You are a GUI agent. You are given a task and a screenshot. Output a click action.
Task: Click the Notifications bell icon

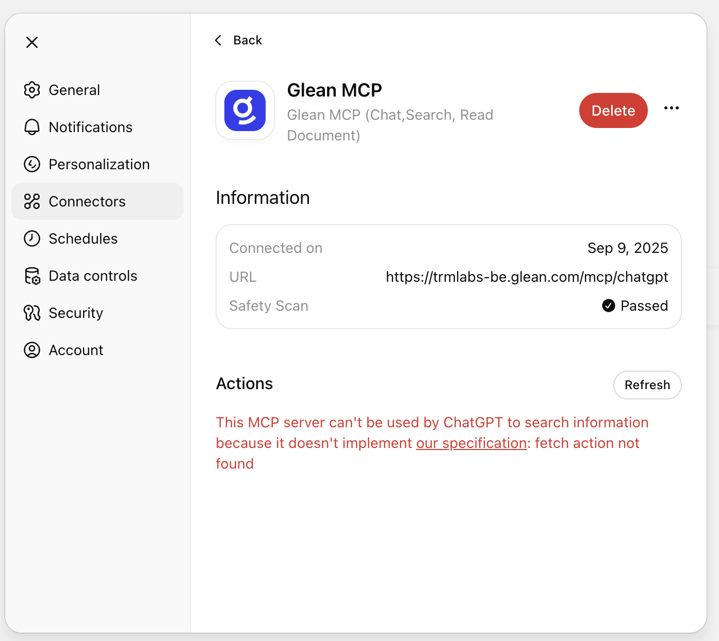click(x=32, y=127)
